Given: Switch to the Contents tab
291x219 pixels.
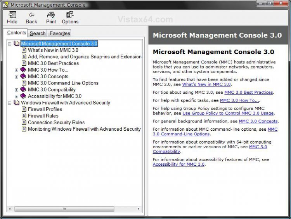Looking at the screenshot, I should point(16,33).
